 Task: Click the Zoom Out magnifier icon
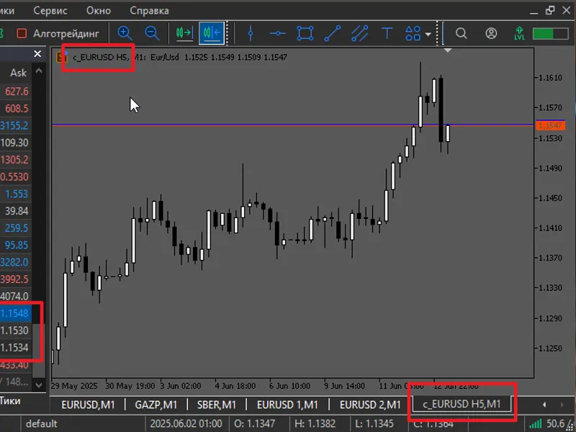(x=152, y=33)
